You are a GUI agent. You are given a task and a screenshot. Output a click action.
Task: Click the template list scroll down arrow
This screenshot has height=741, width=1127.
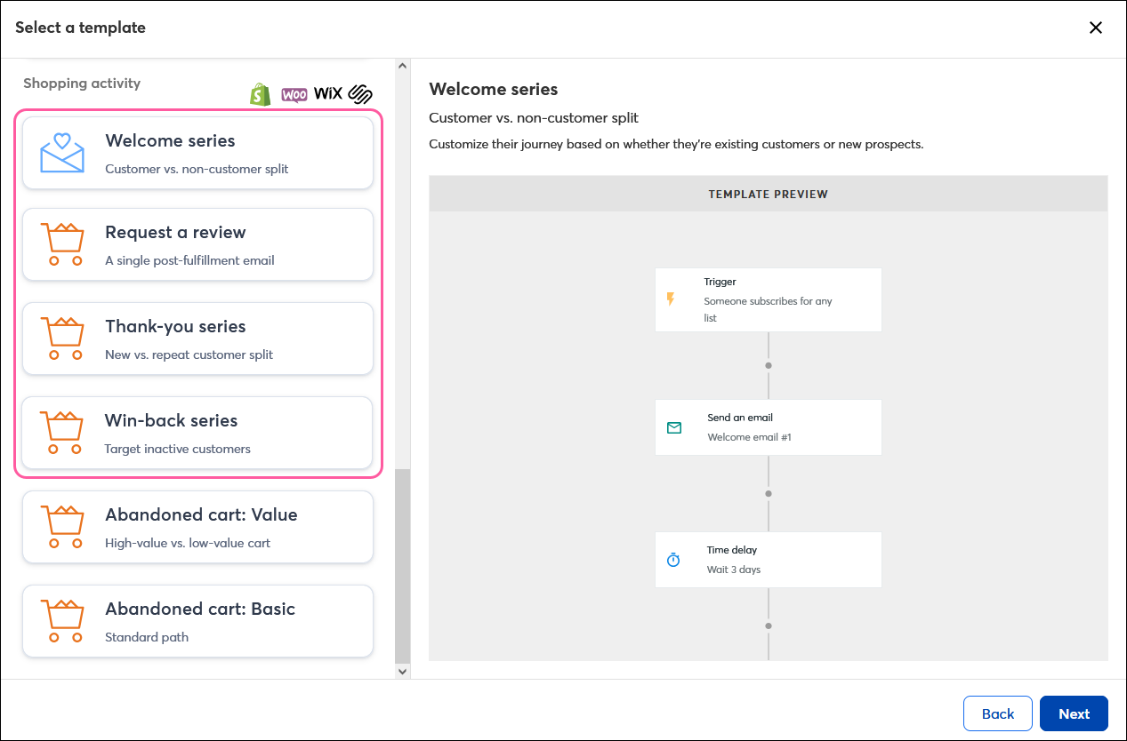[402, 672]
